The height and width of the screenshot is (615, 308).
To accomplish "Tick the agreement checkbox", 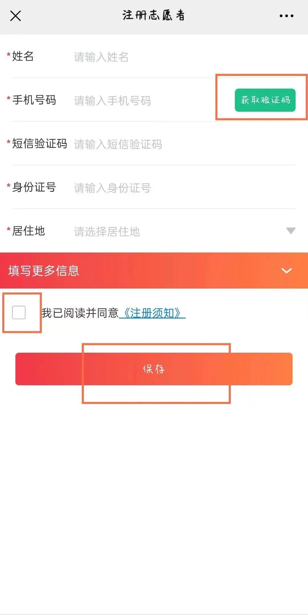I will (19, 312).
